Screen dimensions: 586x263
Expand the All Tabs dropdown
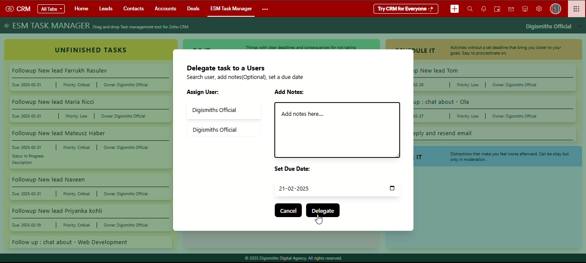click(51, 9)
